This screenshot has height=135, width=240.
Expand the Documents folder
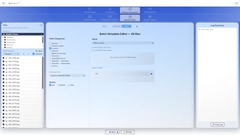[3, 40]
